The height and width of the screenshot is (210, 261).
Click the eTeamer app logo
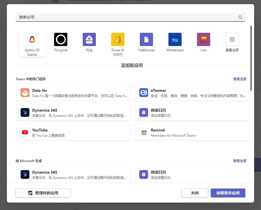[144, 93]
